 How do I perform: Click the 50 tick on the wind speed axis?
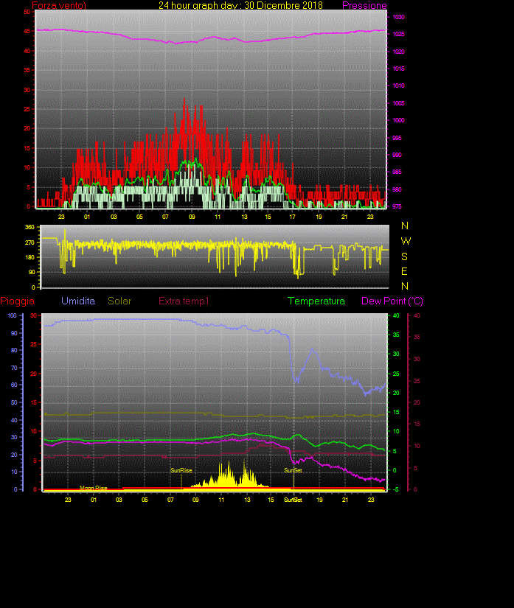click(27, 13)
